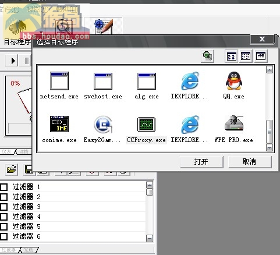Screen dimensions: 280x255
Task: Enable the 过滤器 1 checkbox
Action: pos(3,187)
